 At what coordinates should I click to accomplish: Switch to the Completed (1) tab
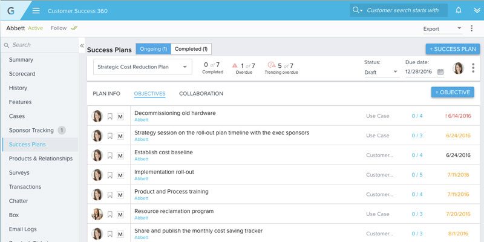[191, 49]
